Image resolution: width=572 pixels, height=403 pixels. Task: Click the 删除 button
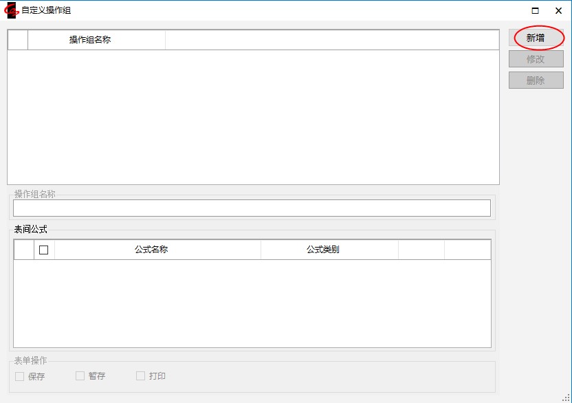tap(536, 80)
